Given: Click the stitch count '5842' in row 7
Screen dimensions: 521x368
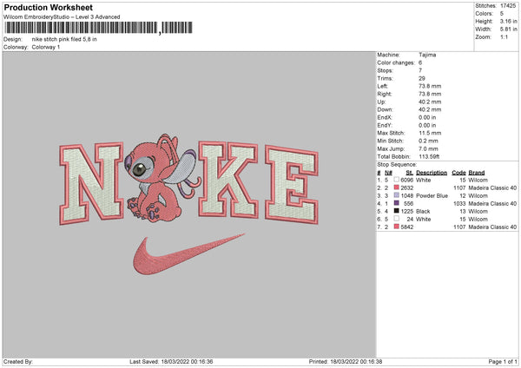Looking at the screenshot, I should pyautogui.click(x=406, y=227).
